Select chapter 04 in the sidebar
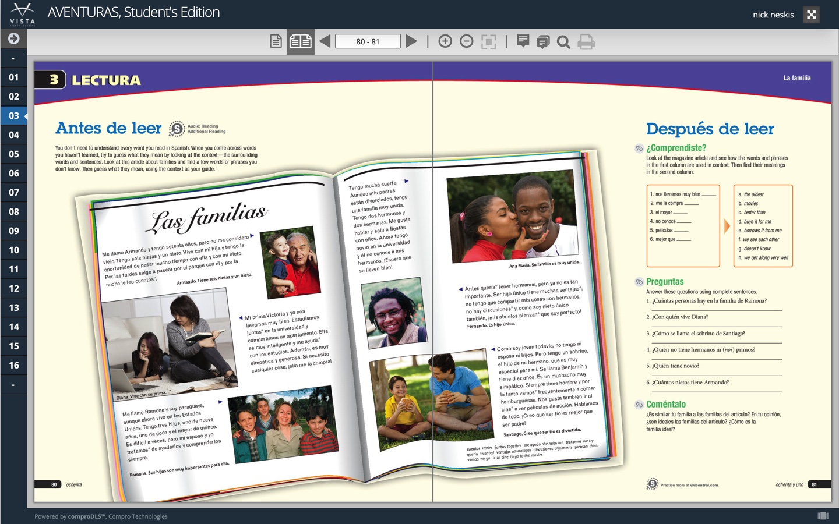The height and width of the screenshot is (524, 839). click(x=14, y=135)
